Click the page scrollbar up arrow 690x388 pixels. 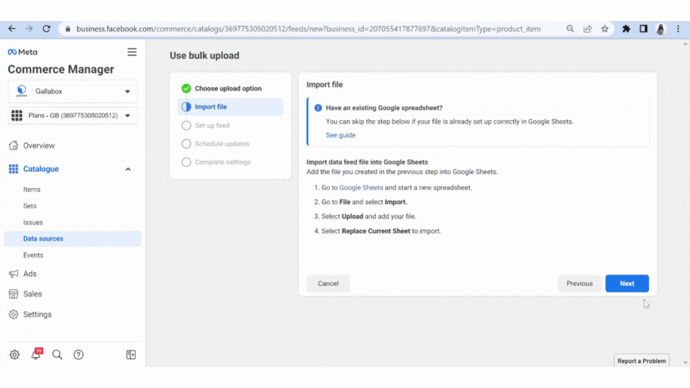685,44
